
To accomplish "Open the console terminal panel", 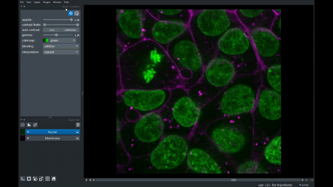I will (x=23, y=179).
